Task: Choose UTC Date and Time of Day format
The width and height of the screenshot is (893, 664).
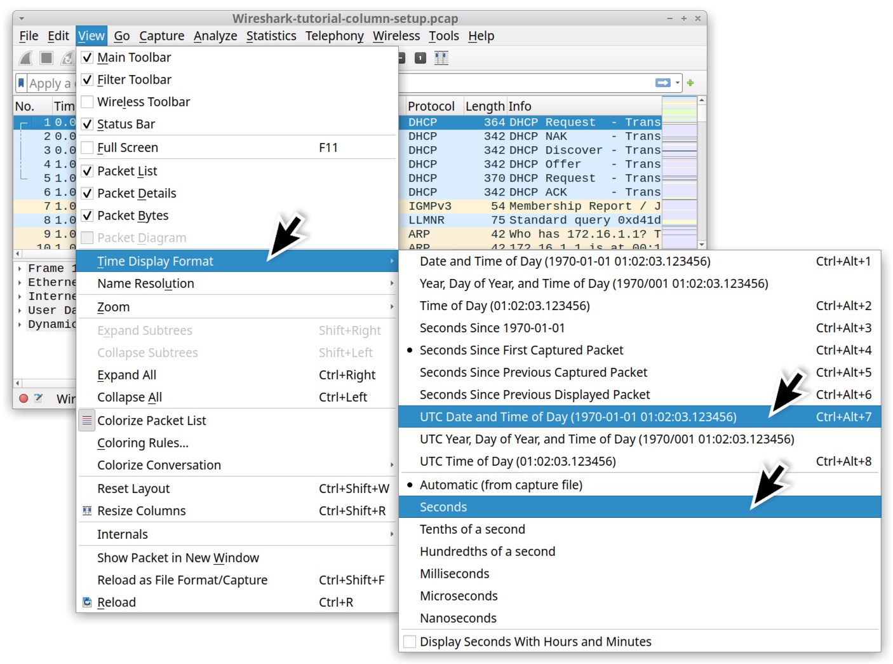Action: 640,417
